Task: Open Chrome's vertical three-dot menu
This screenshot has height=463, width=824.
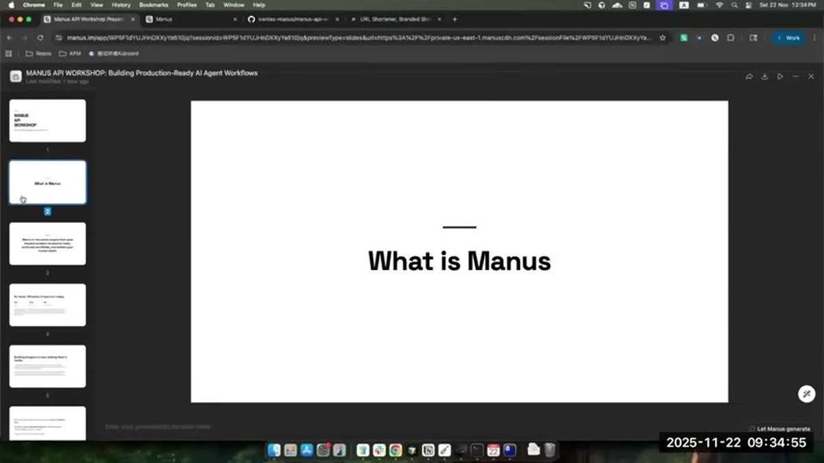Action: tap(814, 38)
